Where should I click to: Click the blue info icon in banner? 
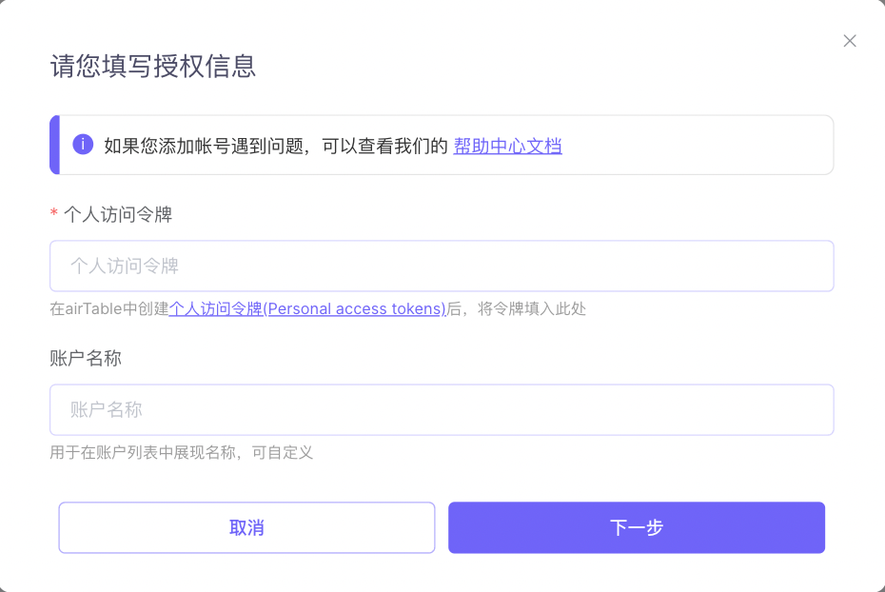click(83, 145)
